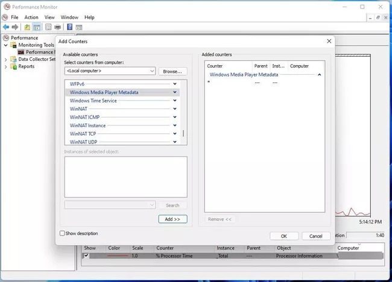Click the Performance root icon in the tree
Screen dimensions: 392x282
pyautogui.click(x=6, y=38)
